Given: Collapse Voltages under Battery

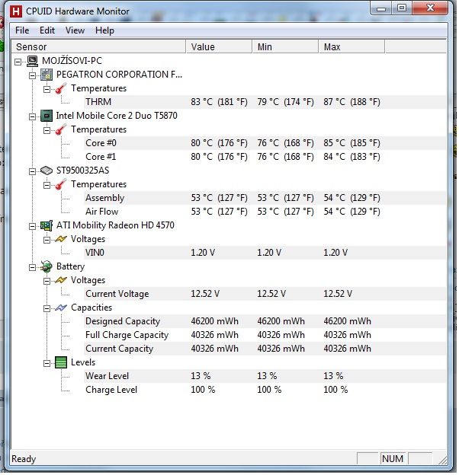Looking at the screenshot, I should pyautogui.click(x=47, y=281).
